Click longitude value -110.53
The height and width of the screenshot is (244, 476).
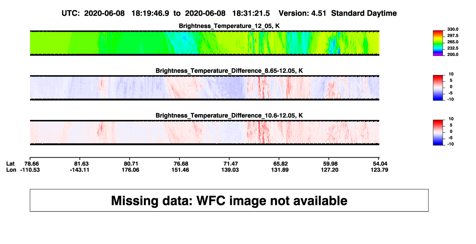click(x=30, y=170)
